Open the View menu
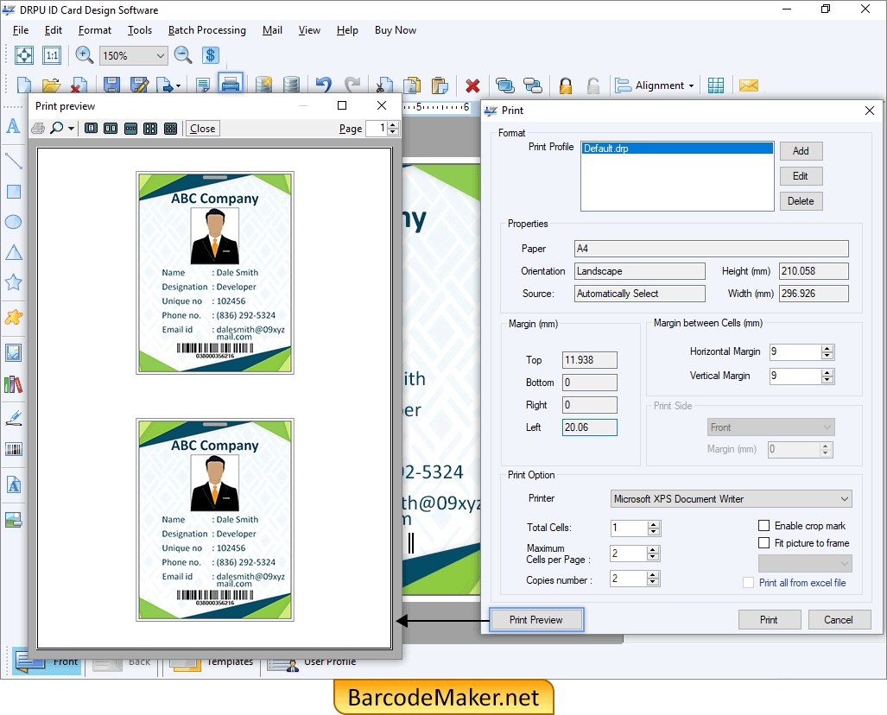 tap(309, 30)
